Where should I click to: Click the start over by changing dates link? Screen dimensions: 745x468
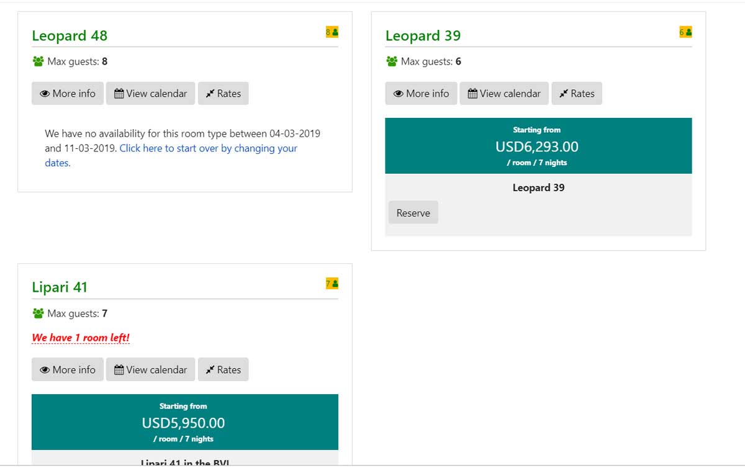coord(208,149)
